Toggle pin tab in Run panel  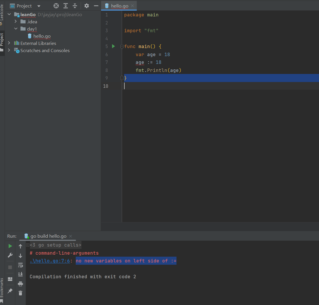10,291
